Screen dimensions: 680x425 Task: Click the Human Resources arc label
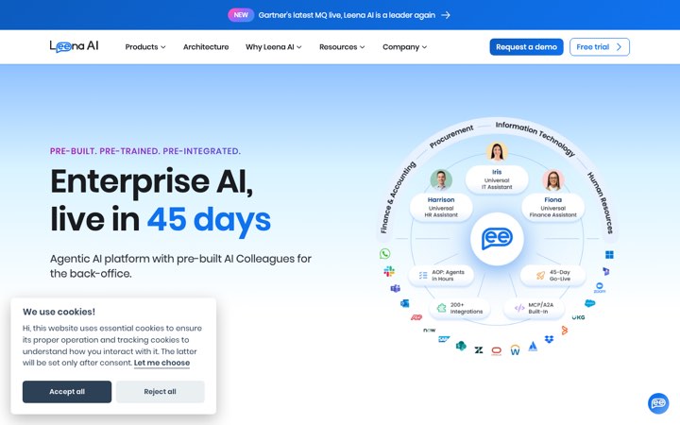(601, 203)
